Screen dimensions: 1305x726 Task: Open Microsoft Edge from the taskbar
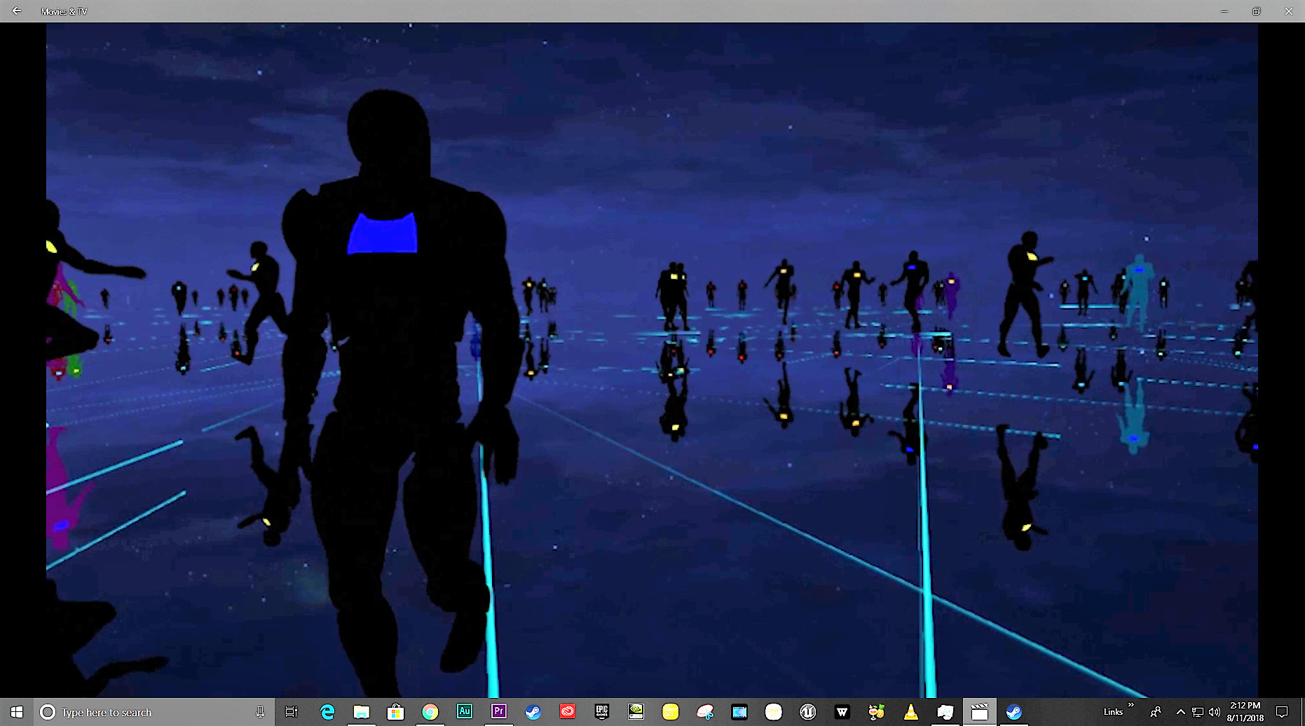click(x=327, y=711)
